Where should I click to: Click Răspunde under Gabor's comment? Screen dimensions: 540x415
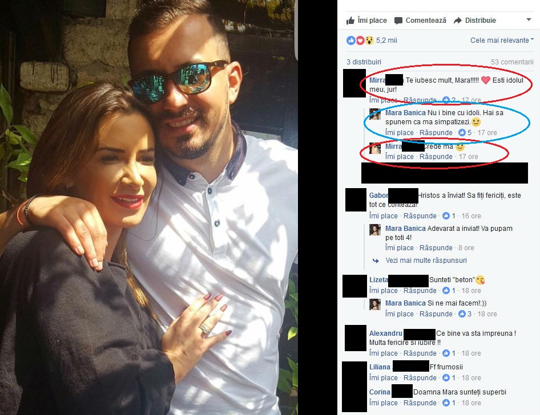420,215
